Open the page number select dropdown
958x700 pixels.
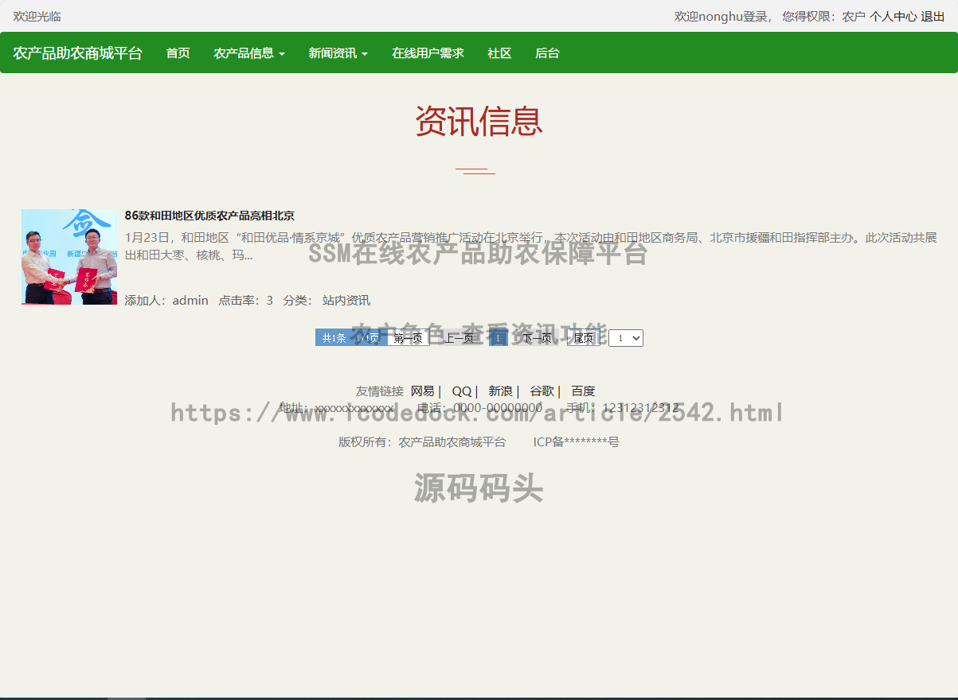(x=626, y=338)
